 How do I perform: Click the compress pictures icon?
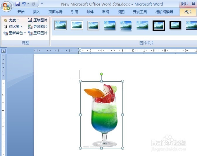[x=30, y=20]
